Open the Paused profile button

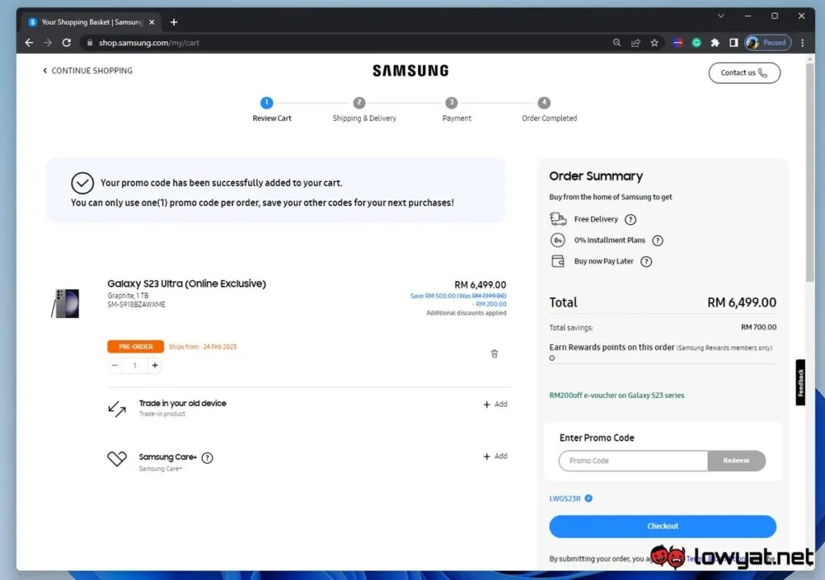click(x=768, y=43)
